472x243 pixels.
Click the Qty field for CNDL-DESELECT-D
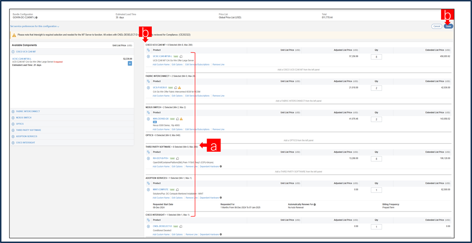(x=376, y=227)
